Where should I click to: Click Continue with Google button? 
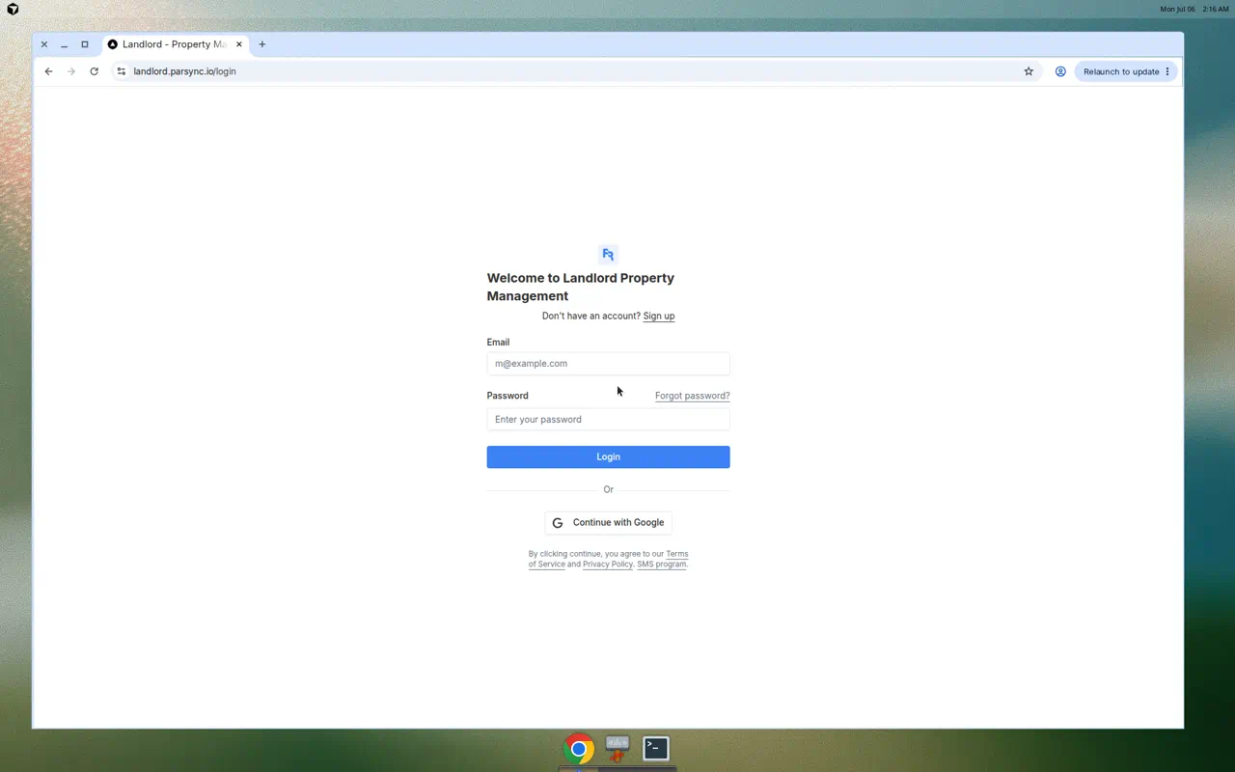click(x=608, y=523)
